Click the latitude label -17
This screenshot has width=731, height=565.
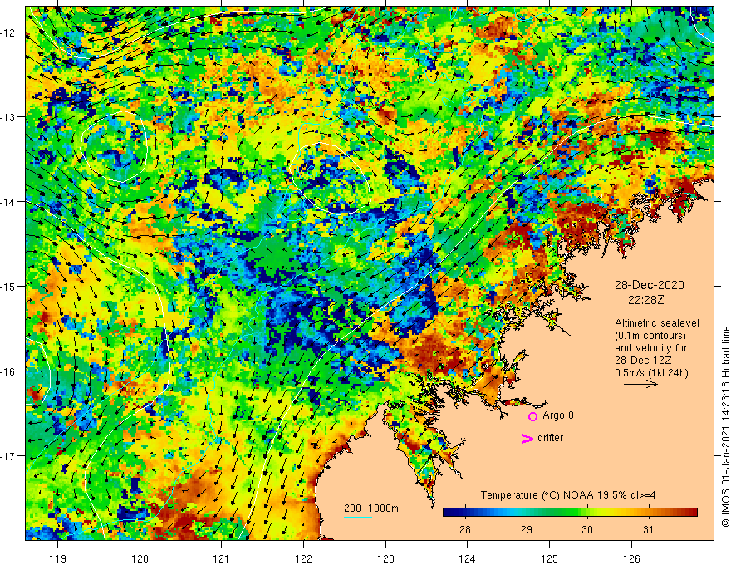[x=9, y=456]
